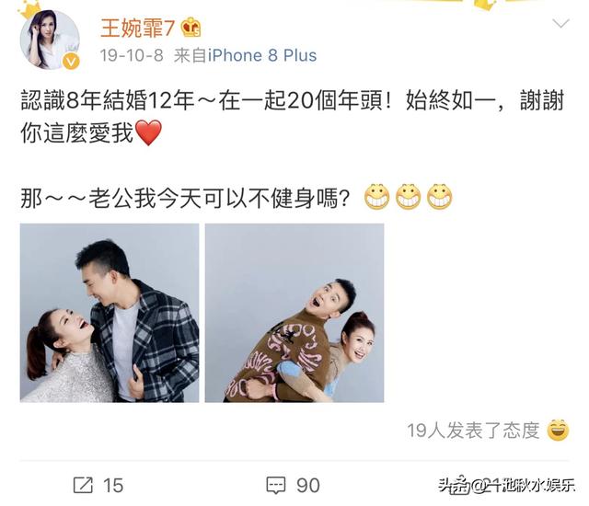Tap the repost share icon
The image size is (589, 506).
point(83,485)
